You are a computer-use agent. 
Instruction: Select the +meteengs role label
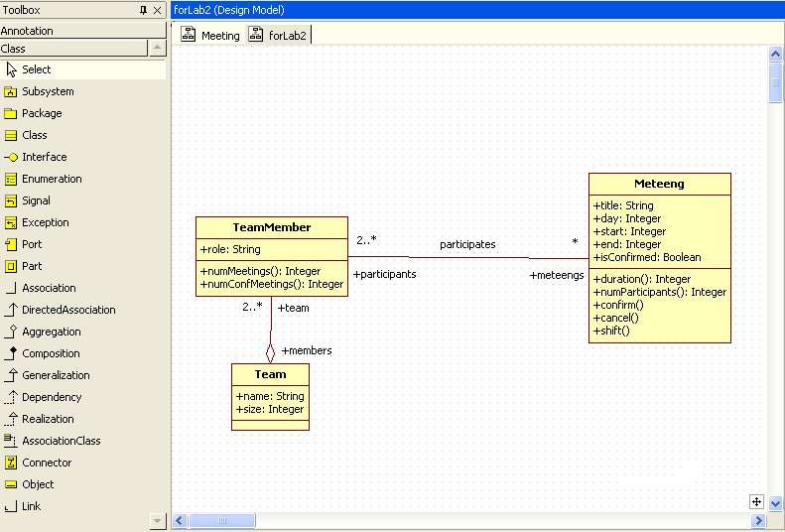pos(557,275)
